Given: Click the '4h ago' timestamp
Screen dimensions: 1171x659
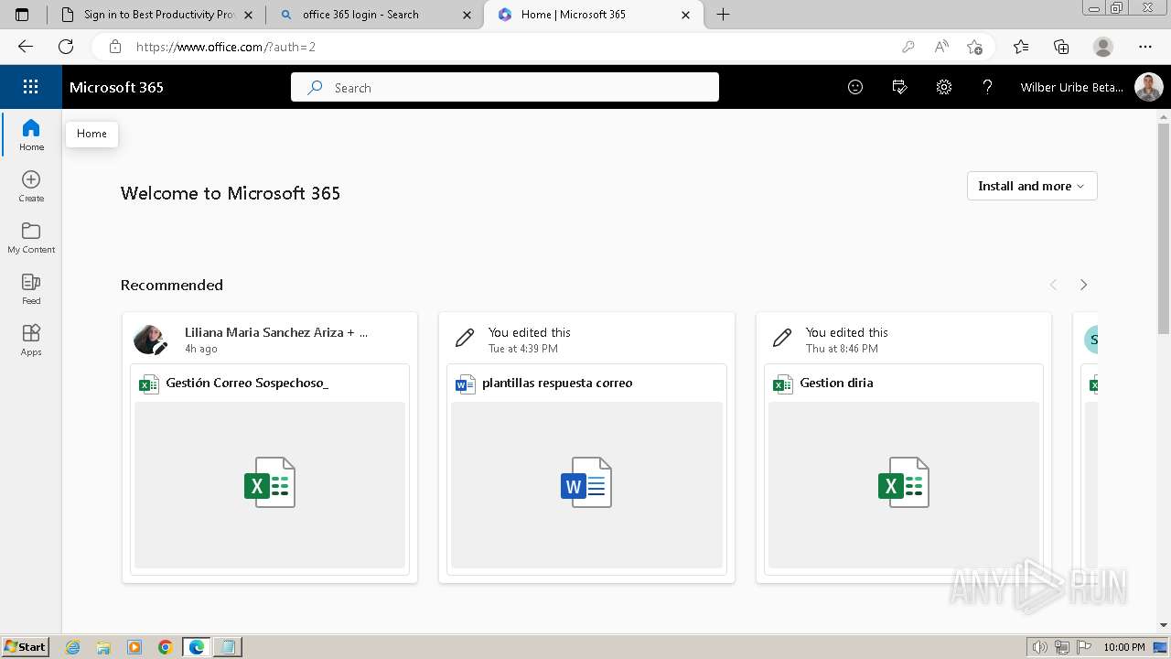Looking at the screenshot, I should pos(201,349).
